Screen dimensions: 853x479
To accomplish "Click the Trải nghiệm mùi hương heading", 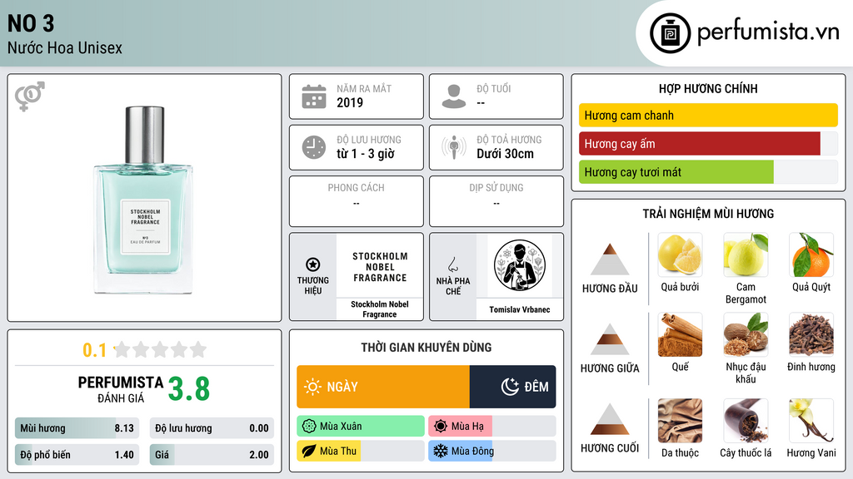I will pyautogui.click(x=708, y=214).
